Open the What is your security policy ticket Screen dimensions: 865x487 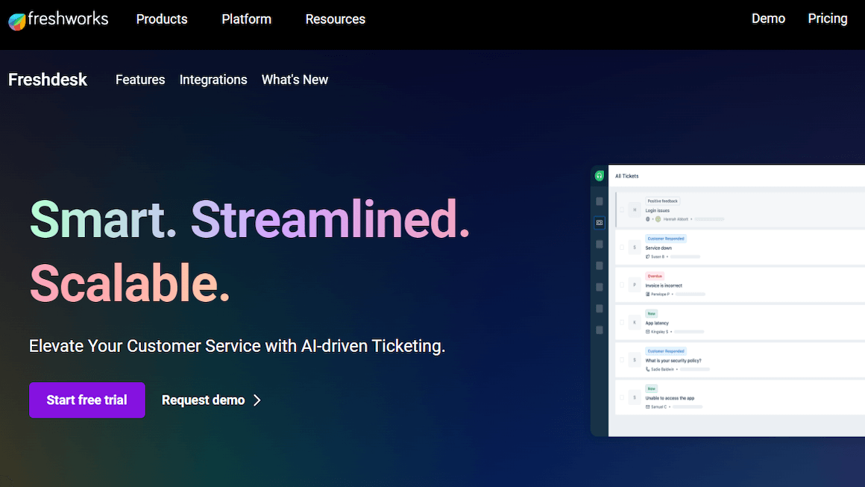coord(673,361)
